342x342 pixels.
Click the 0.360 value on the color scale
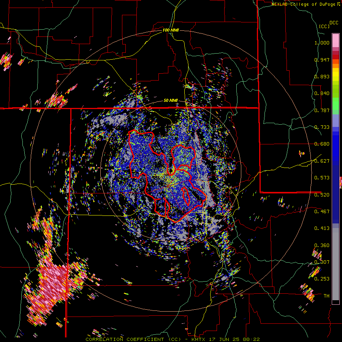tap(322, 245)
